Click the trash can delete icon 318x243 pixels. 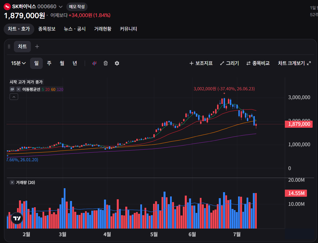[106, 63]
